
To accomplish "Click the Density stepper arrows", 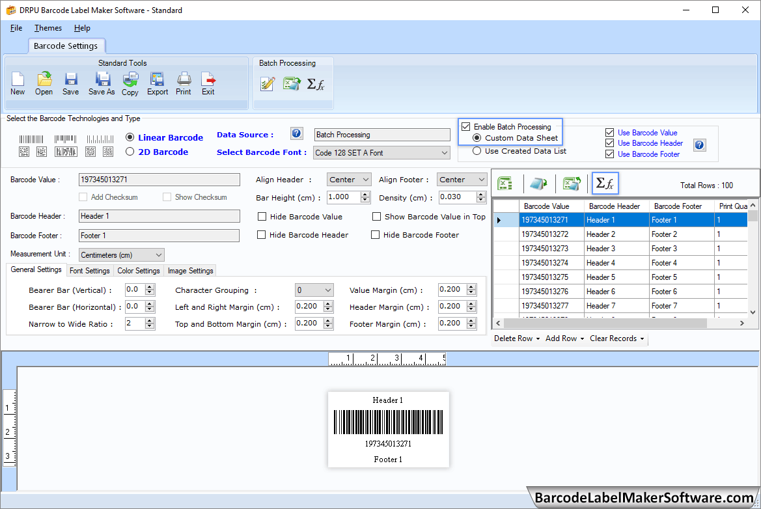I will pyautogui.click(x=481, y=197).
